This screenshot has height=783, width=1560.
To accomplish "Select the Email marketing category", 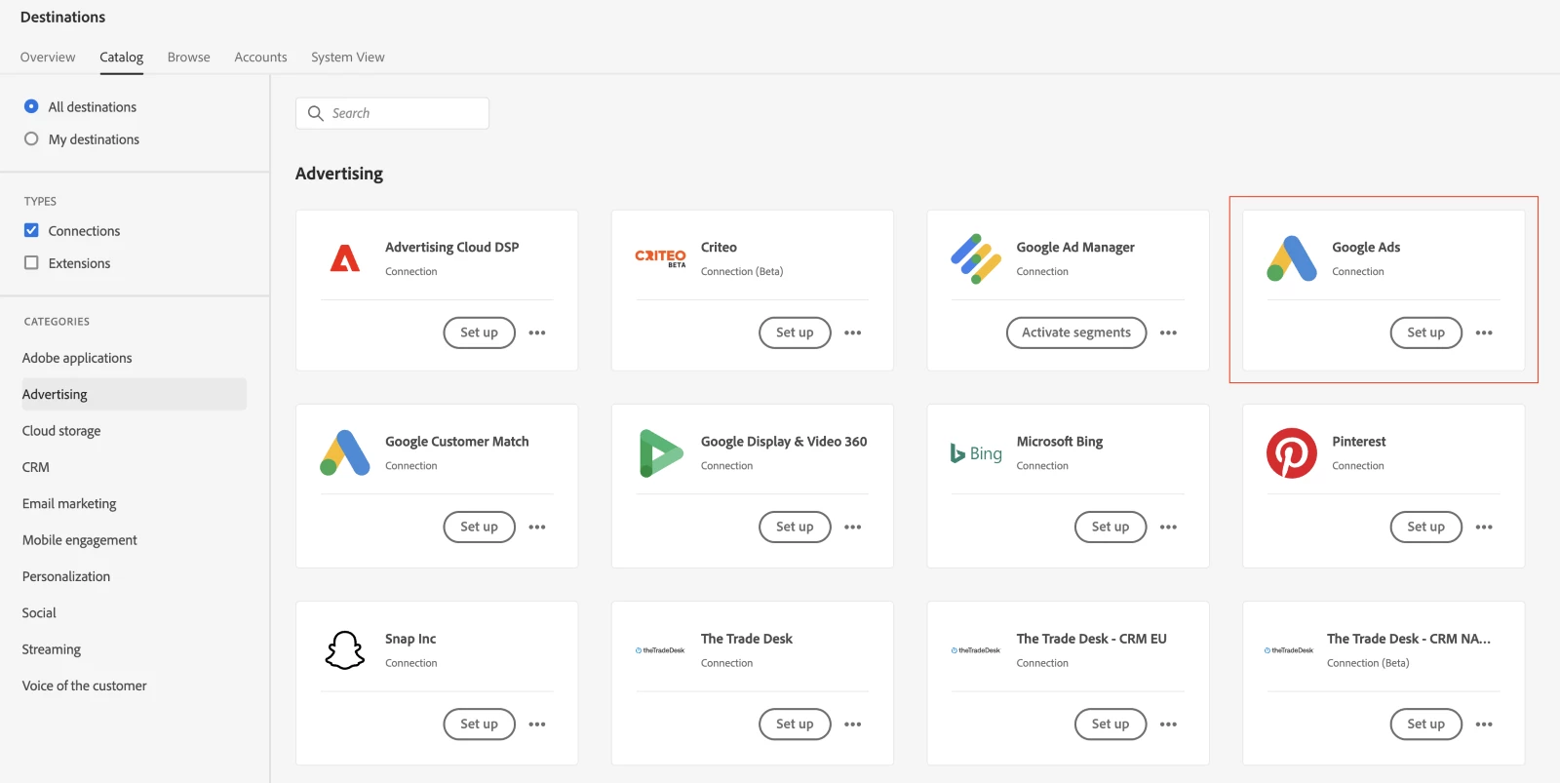I will [69, 503].
